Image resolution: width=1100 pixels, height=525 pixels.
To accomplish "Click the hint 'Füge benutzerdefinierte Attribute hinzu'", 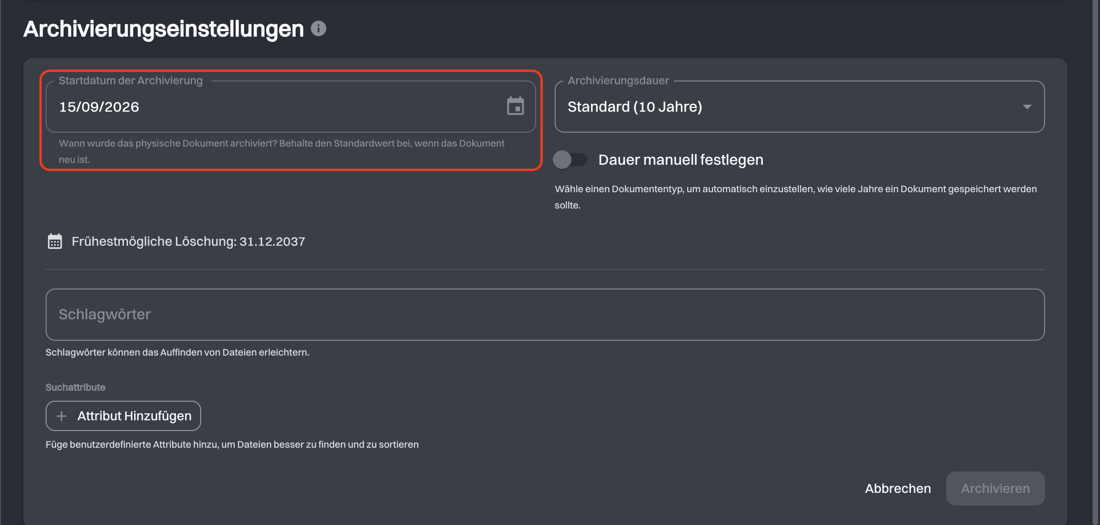I will (x=232, y=444).
